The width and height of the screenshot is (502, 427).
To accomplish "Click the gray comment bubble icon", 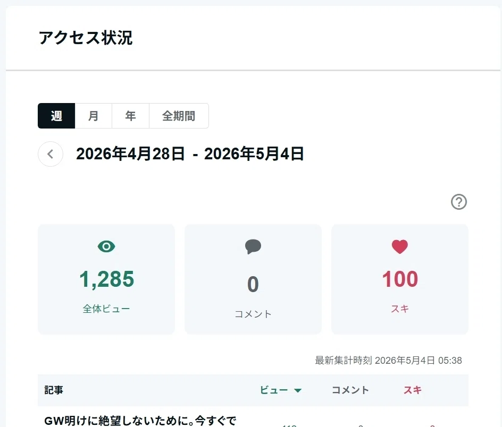I will coord(253,246).
